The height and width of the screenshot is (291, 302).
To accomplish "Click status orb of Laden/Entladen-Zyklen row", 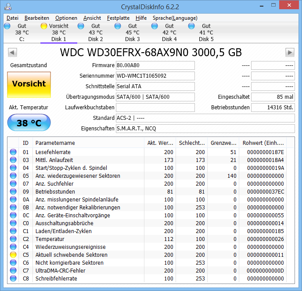I will pyautogui.click(x=13, y=231).
